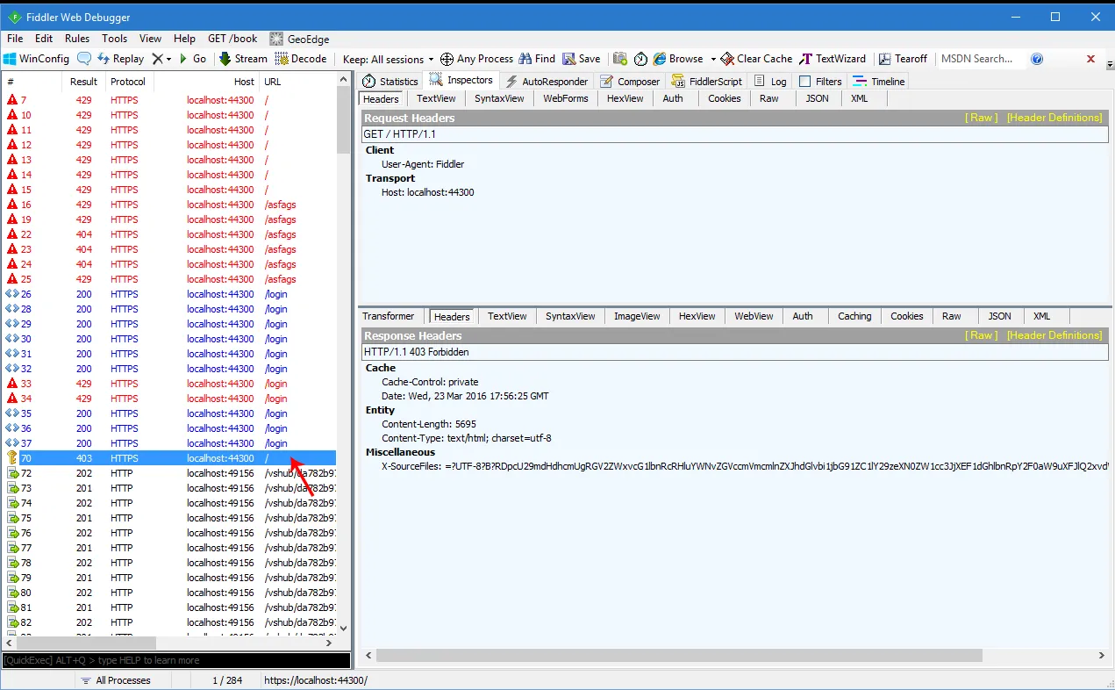Replay the selected session

(120, 59)
